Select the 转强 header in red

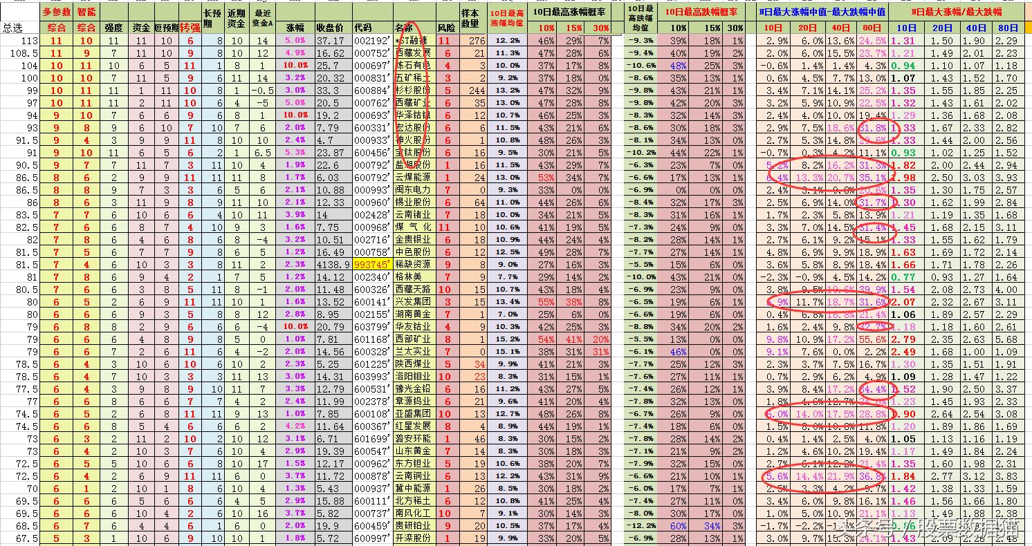[190, 28]
